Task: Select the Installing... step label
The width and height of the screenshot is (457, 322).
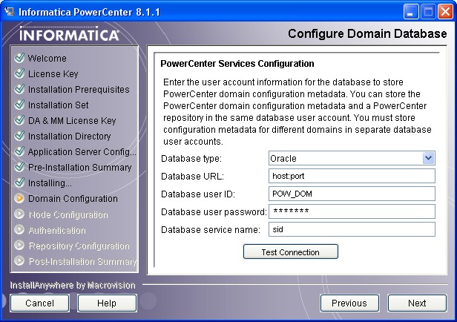Action: point(50,183)
